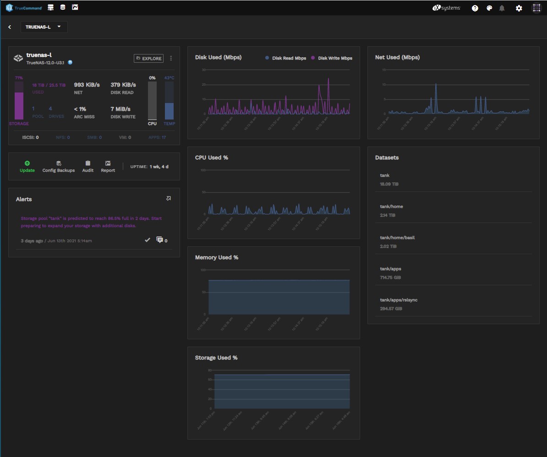Open the Report button
The height and width of the screenshot is (457, 547).
tap(108, 166)
